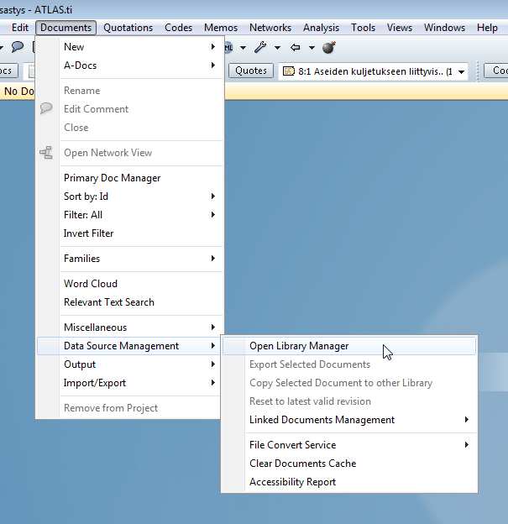
Task: Select quotation 8:1 Aseiden kuljetukseen combo box
Action: [x=372, y=71]
